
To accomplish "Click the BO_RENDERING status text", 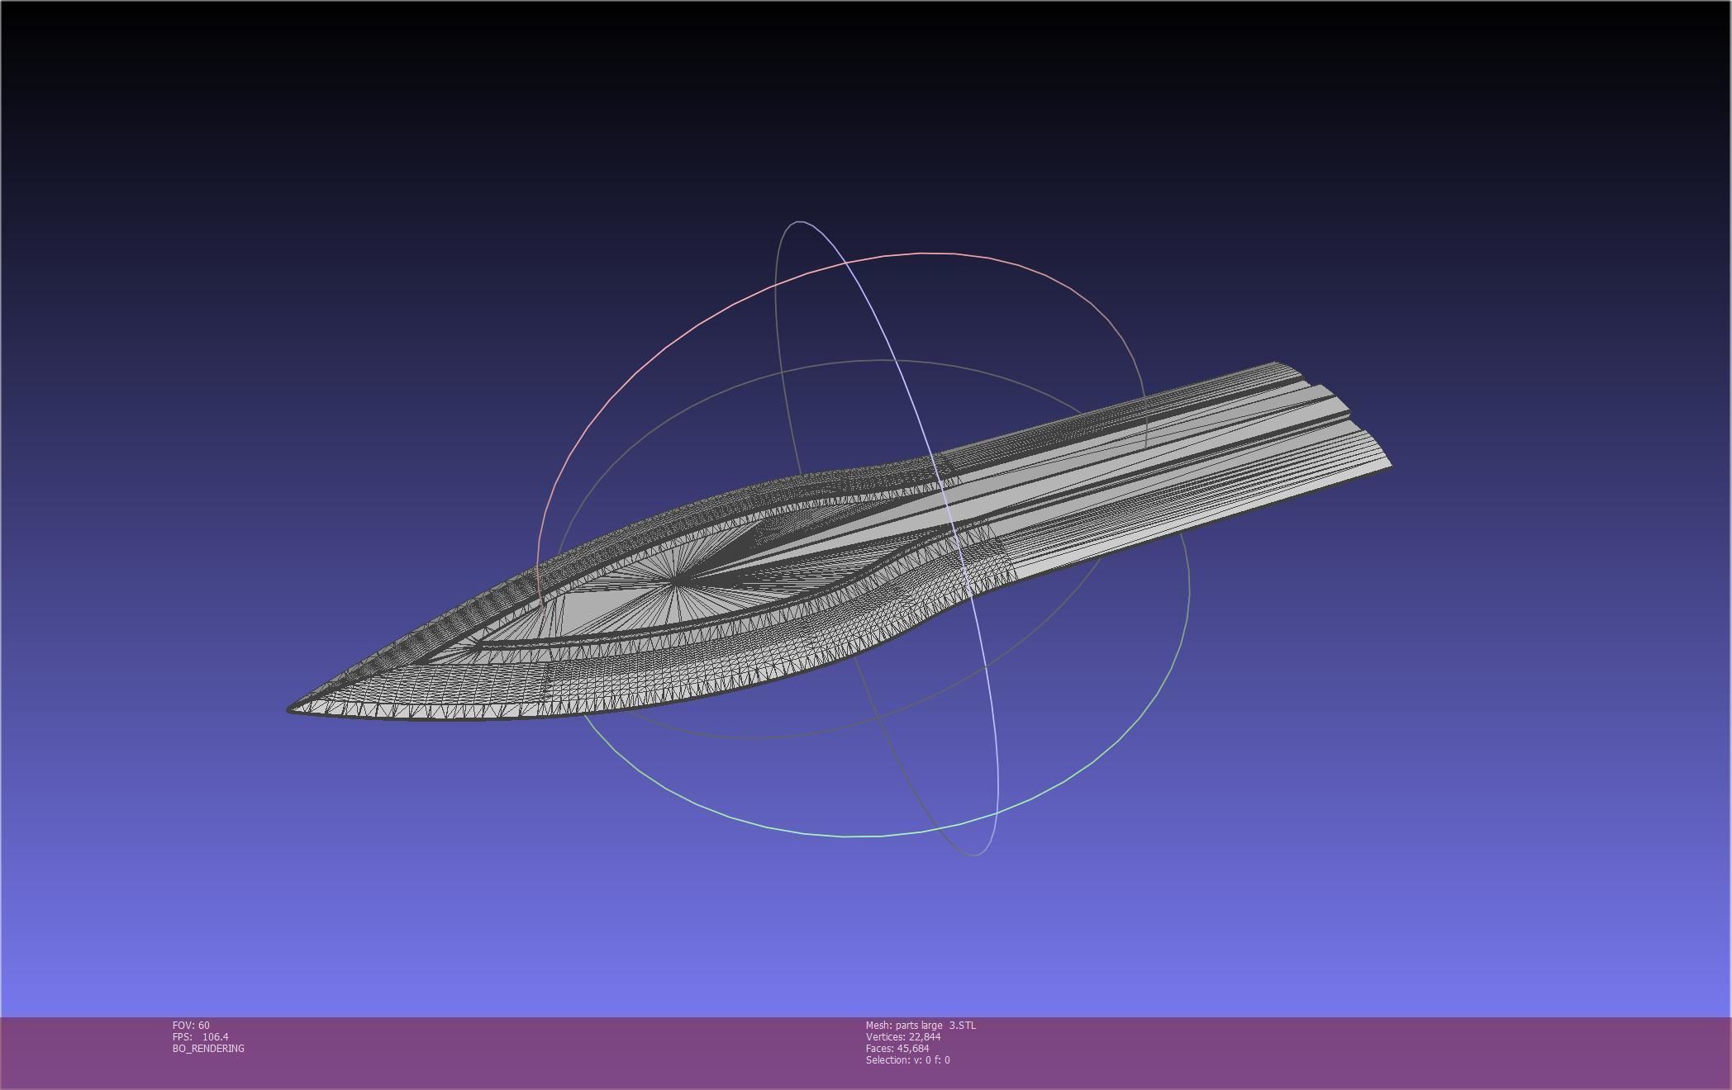I will (208, 1048).
